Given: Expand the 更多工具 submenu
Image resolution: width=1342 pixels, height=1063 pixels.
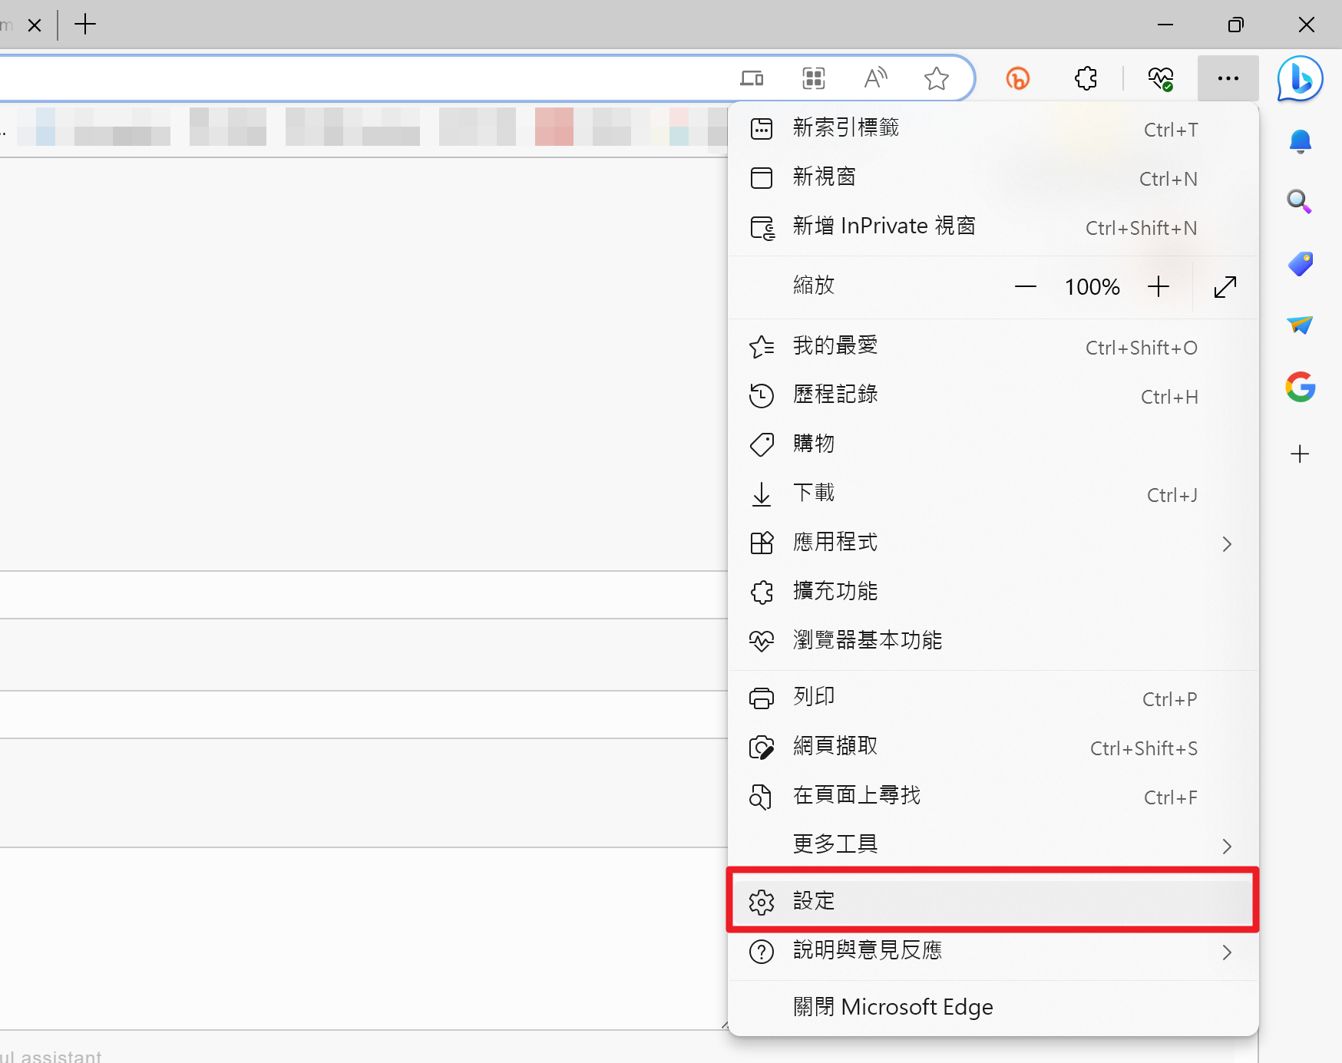Looking at the screenshot, I should (1226, 846).
